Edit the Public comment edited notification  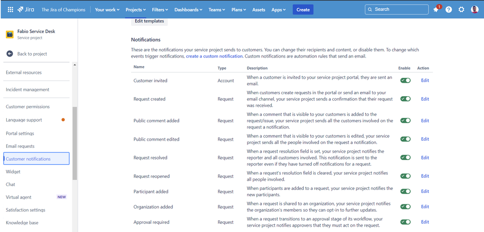tap(425, 139)
